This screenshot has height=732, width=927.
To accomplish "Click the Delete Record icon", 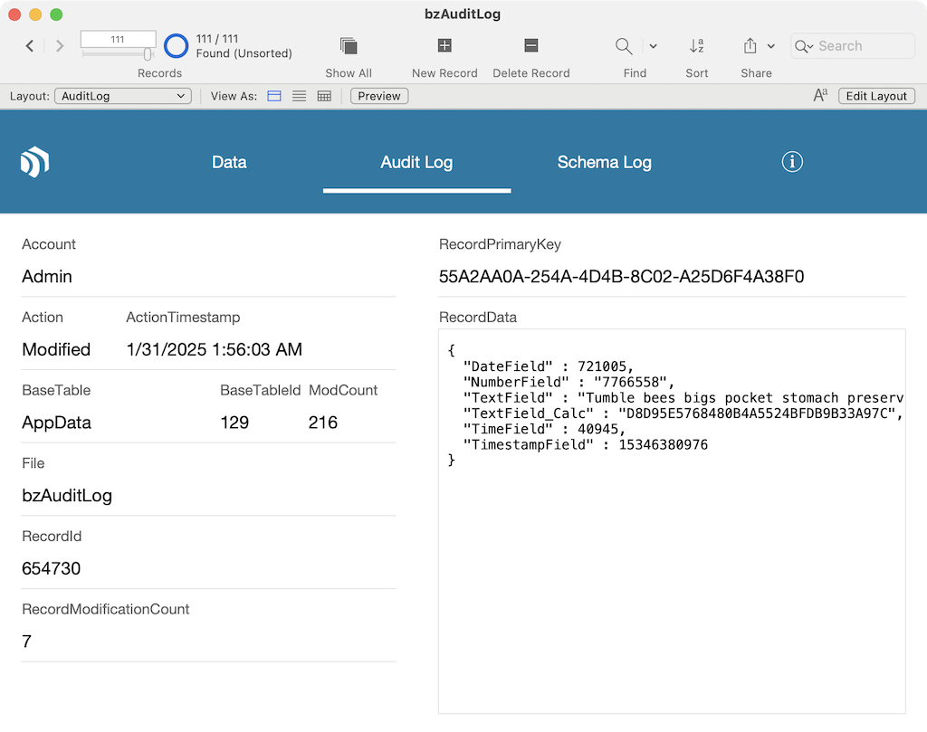I will [x=531, y=46].
